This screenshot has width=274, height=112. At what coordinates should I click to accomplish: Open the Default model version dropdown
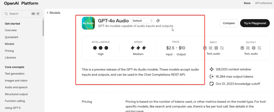142,21
